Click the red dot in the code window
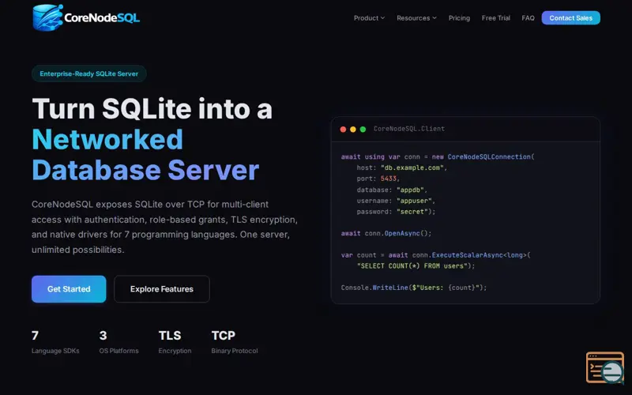Screen dimensions: 632x395 (343, 130)
